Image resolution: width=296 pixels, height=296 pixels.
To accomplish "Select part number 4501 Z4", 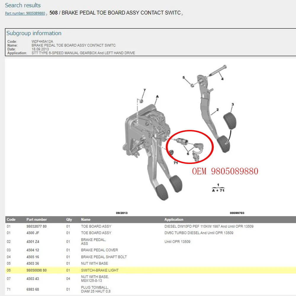I will [33, 242].
